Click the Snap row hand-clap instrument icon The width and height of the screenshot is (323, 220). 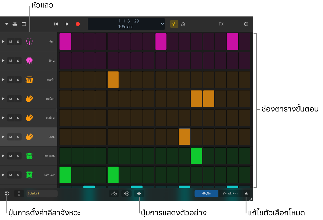pyautogui.click(x=29, y=137)
